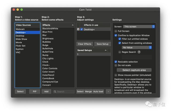Click Select button under Saved Setups
Screen dimensions: 171x112
[80, 92]
